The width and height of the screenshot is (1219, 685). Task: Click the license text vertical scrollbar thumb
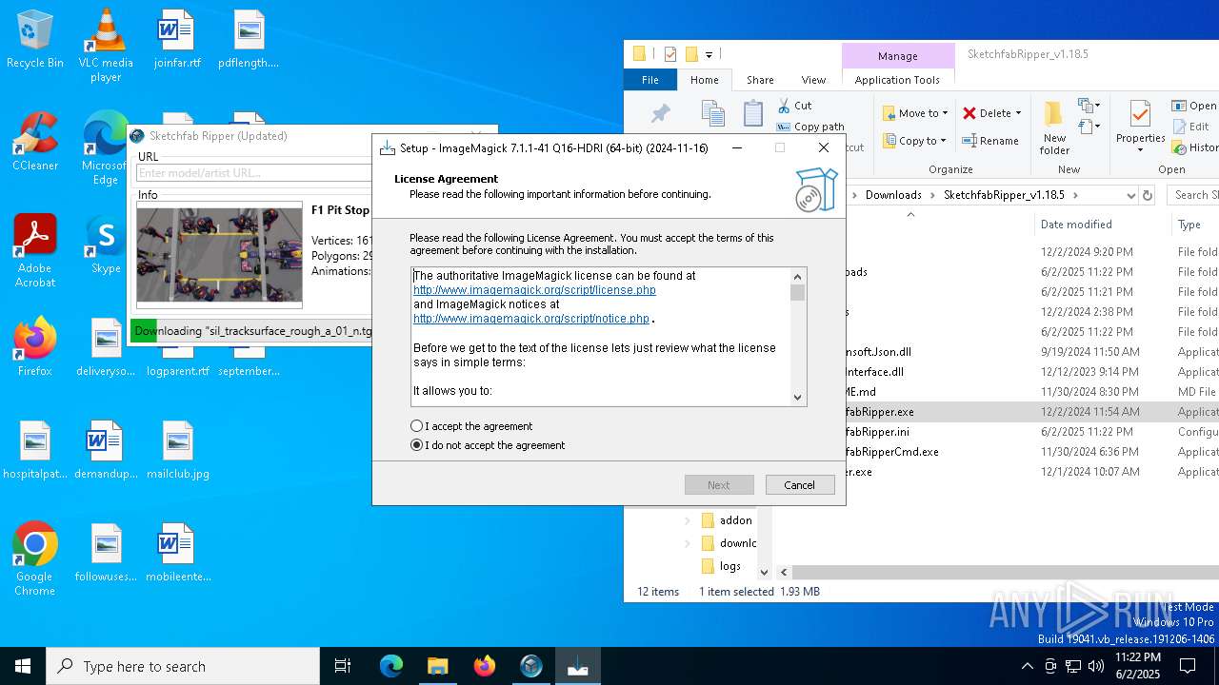798,292
